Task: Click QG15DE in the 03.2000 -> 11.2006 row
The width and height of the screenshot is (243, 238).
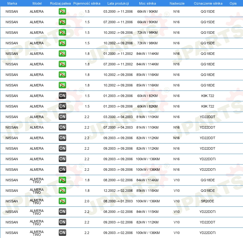Action: coord(208,11)
